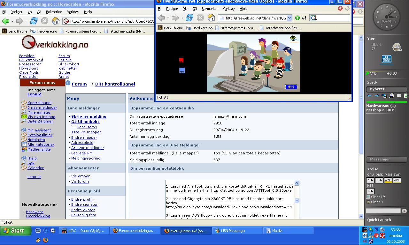Click Stop button in riverIQGame Firefox window

pyautogui.click(x=200, y=18)
